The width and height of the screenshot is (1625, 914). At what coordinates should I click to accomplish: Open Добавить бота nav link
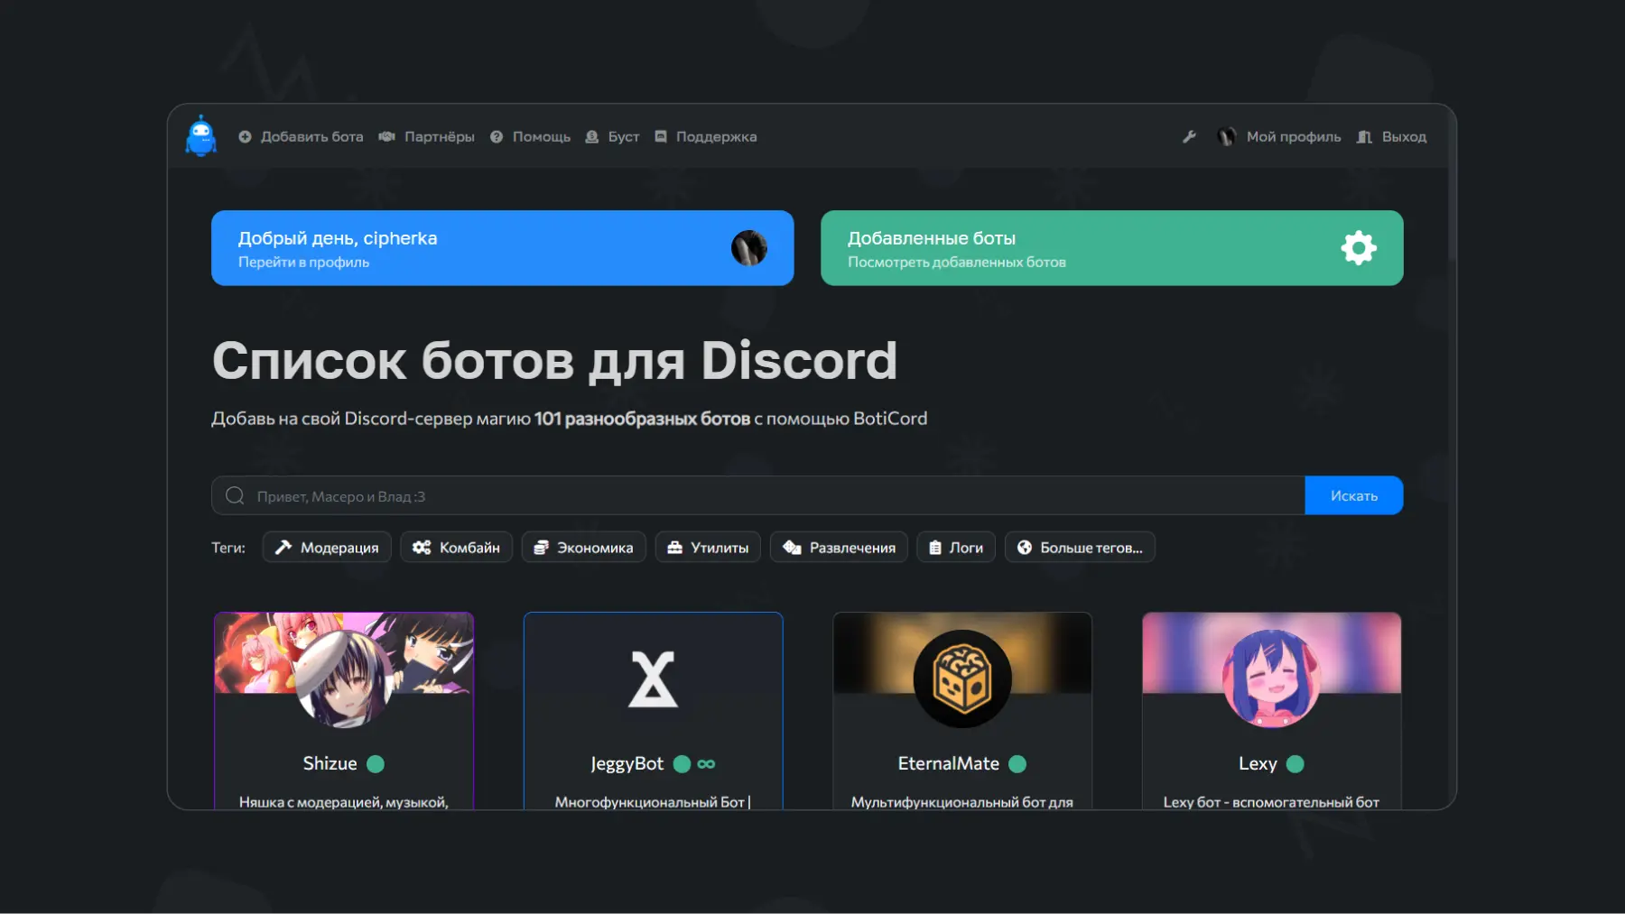(x=311, y=137)
